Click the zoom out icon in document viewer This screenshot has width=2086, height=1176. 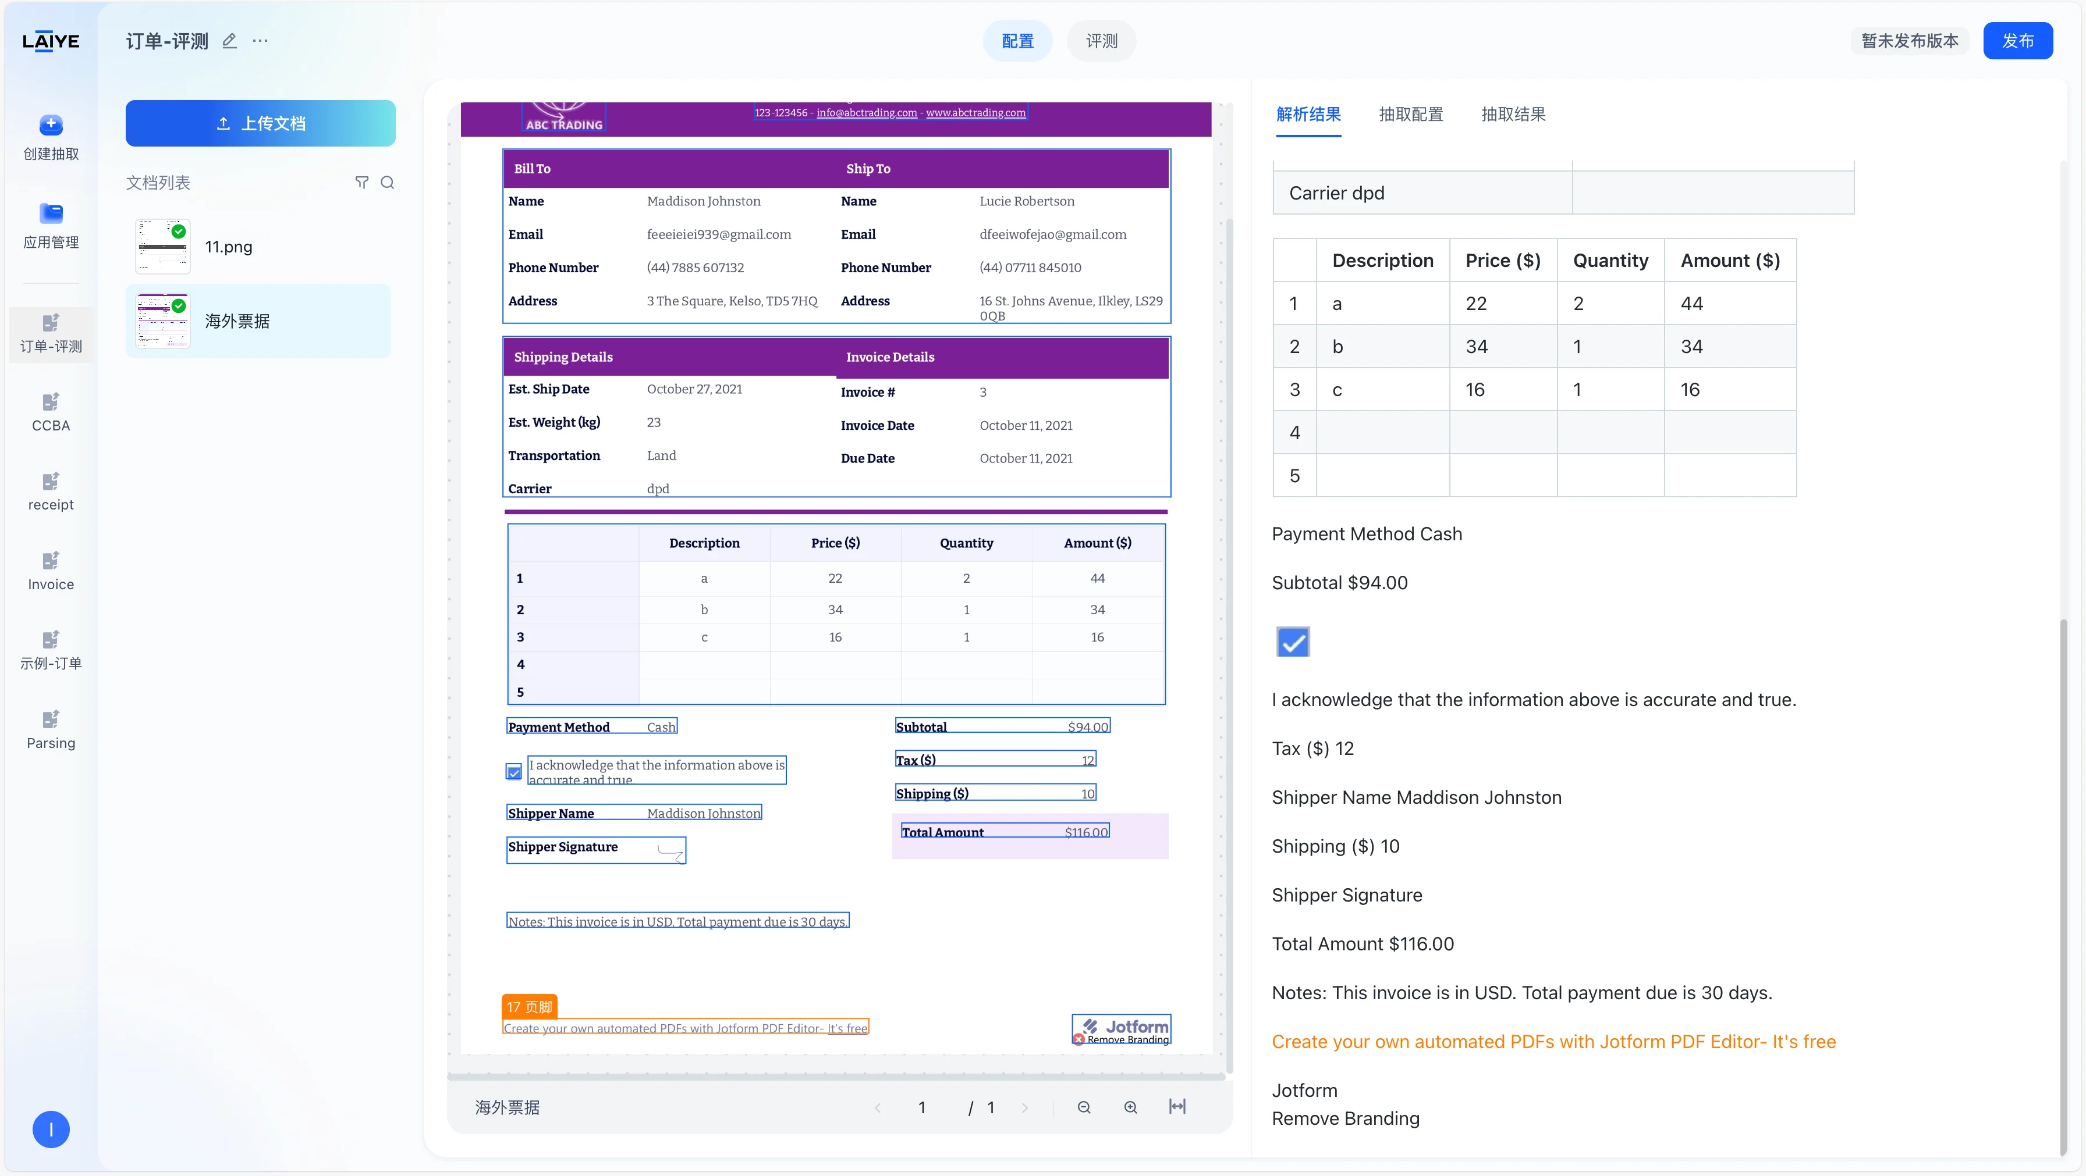pyautogui.click(x=1084, y=1106)
